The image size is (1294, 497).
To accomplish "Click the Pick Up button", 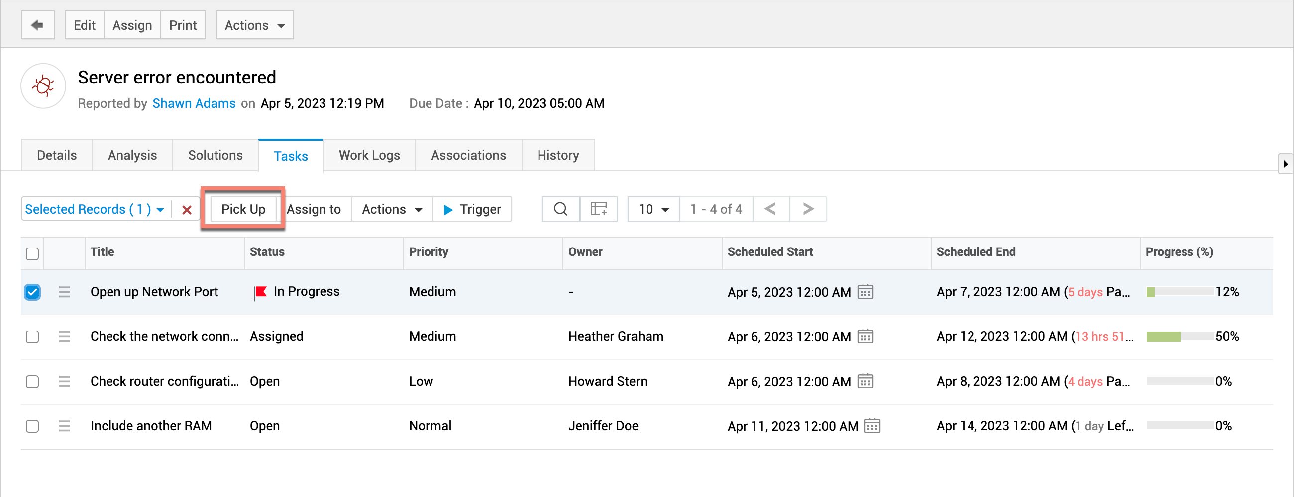I will coord(243,209).
